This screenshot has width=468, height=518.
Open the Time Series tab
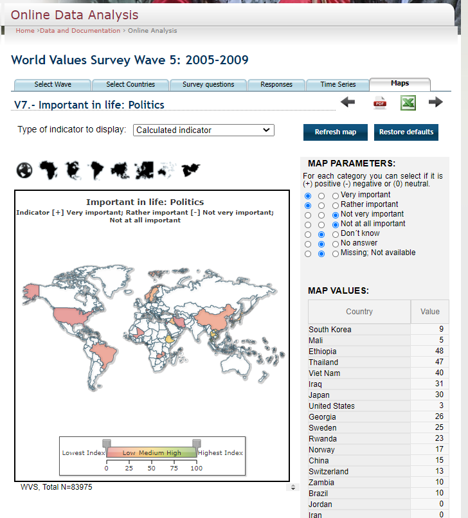337,85
